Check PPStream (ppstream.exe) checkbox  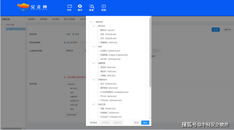(98, 100)
